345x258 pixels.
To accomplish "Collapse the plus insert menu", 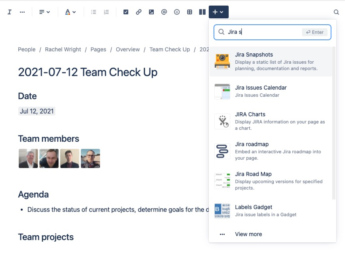I will [218, 12].
